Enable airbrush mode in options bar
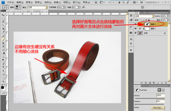 [x=83, y=7]
